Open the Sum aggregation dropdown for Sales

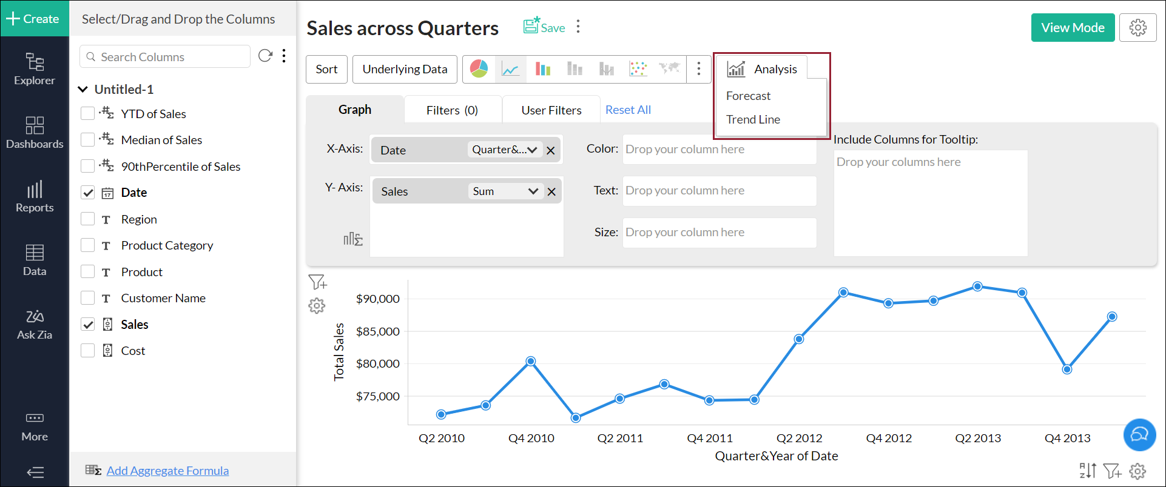505,191
